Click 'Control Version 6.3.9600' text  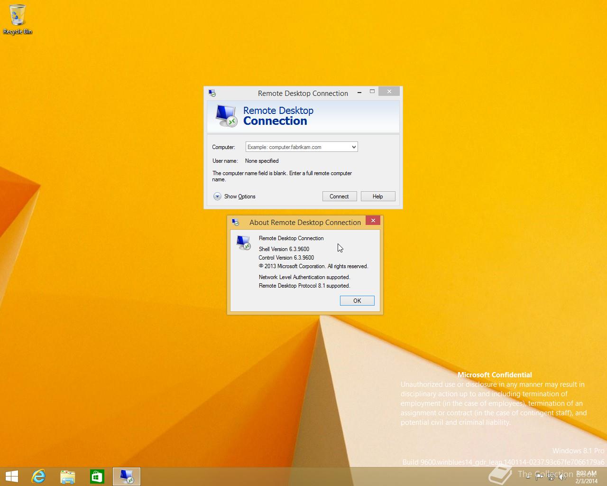(x=286, y=258)
